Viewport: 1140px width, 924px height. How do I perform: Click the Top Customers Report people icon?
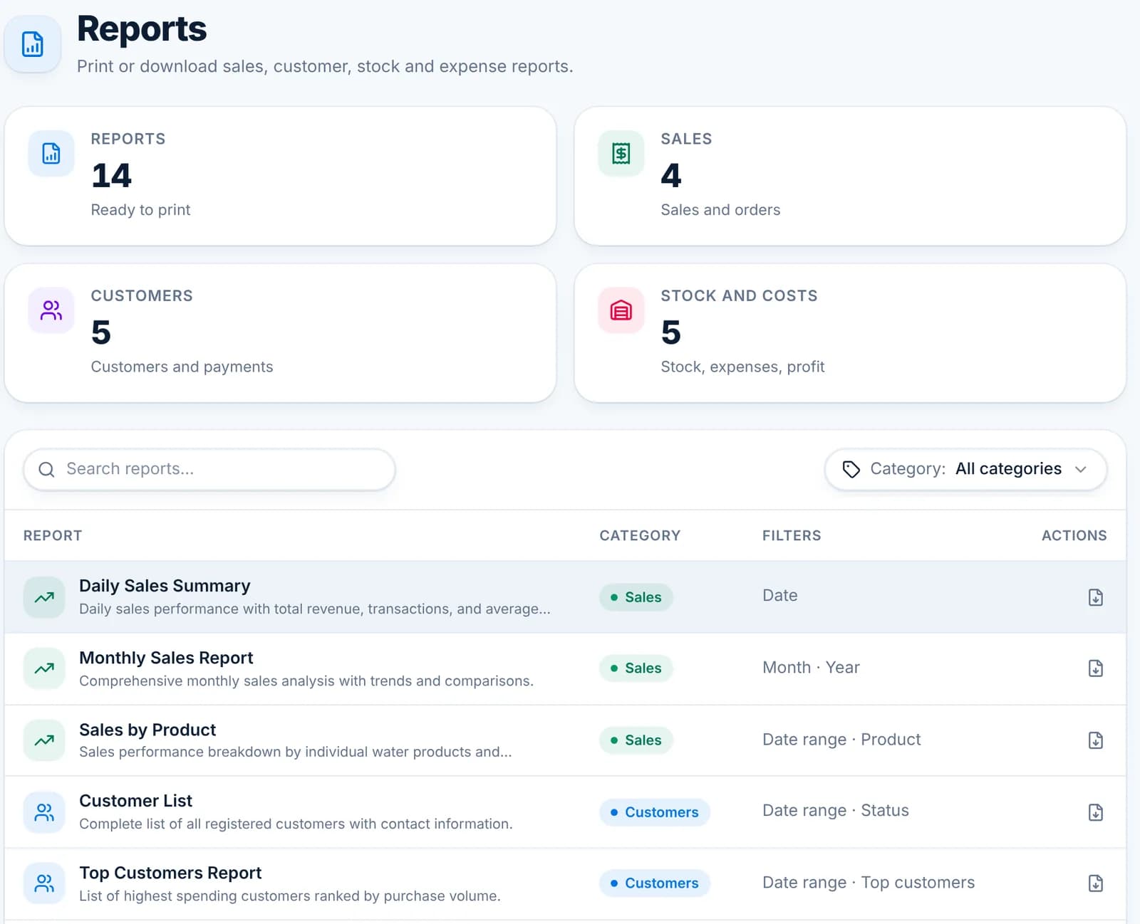(44, 883)
